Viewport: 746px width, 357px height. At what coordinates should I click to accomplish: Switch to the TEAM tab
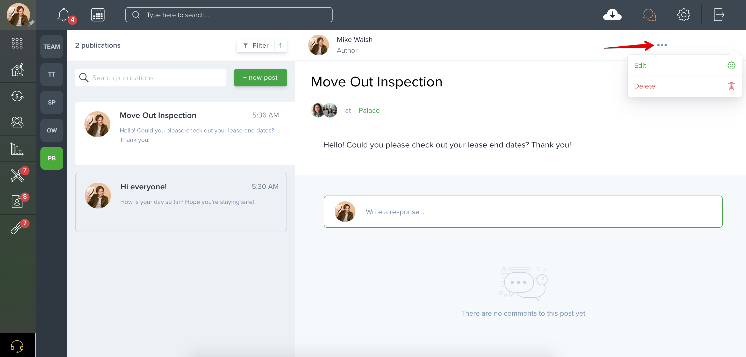(52, 47)
